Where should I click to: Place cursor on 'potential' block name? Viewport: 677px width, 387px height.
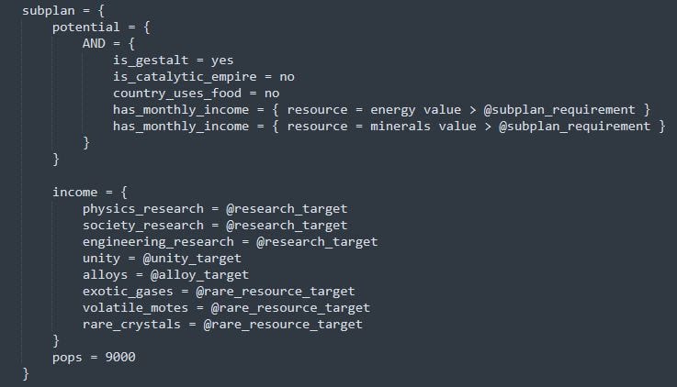tap(86, 28)
